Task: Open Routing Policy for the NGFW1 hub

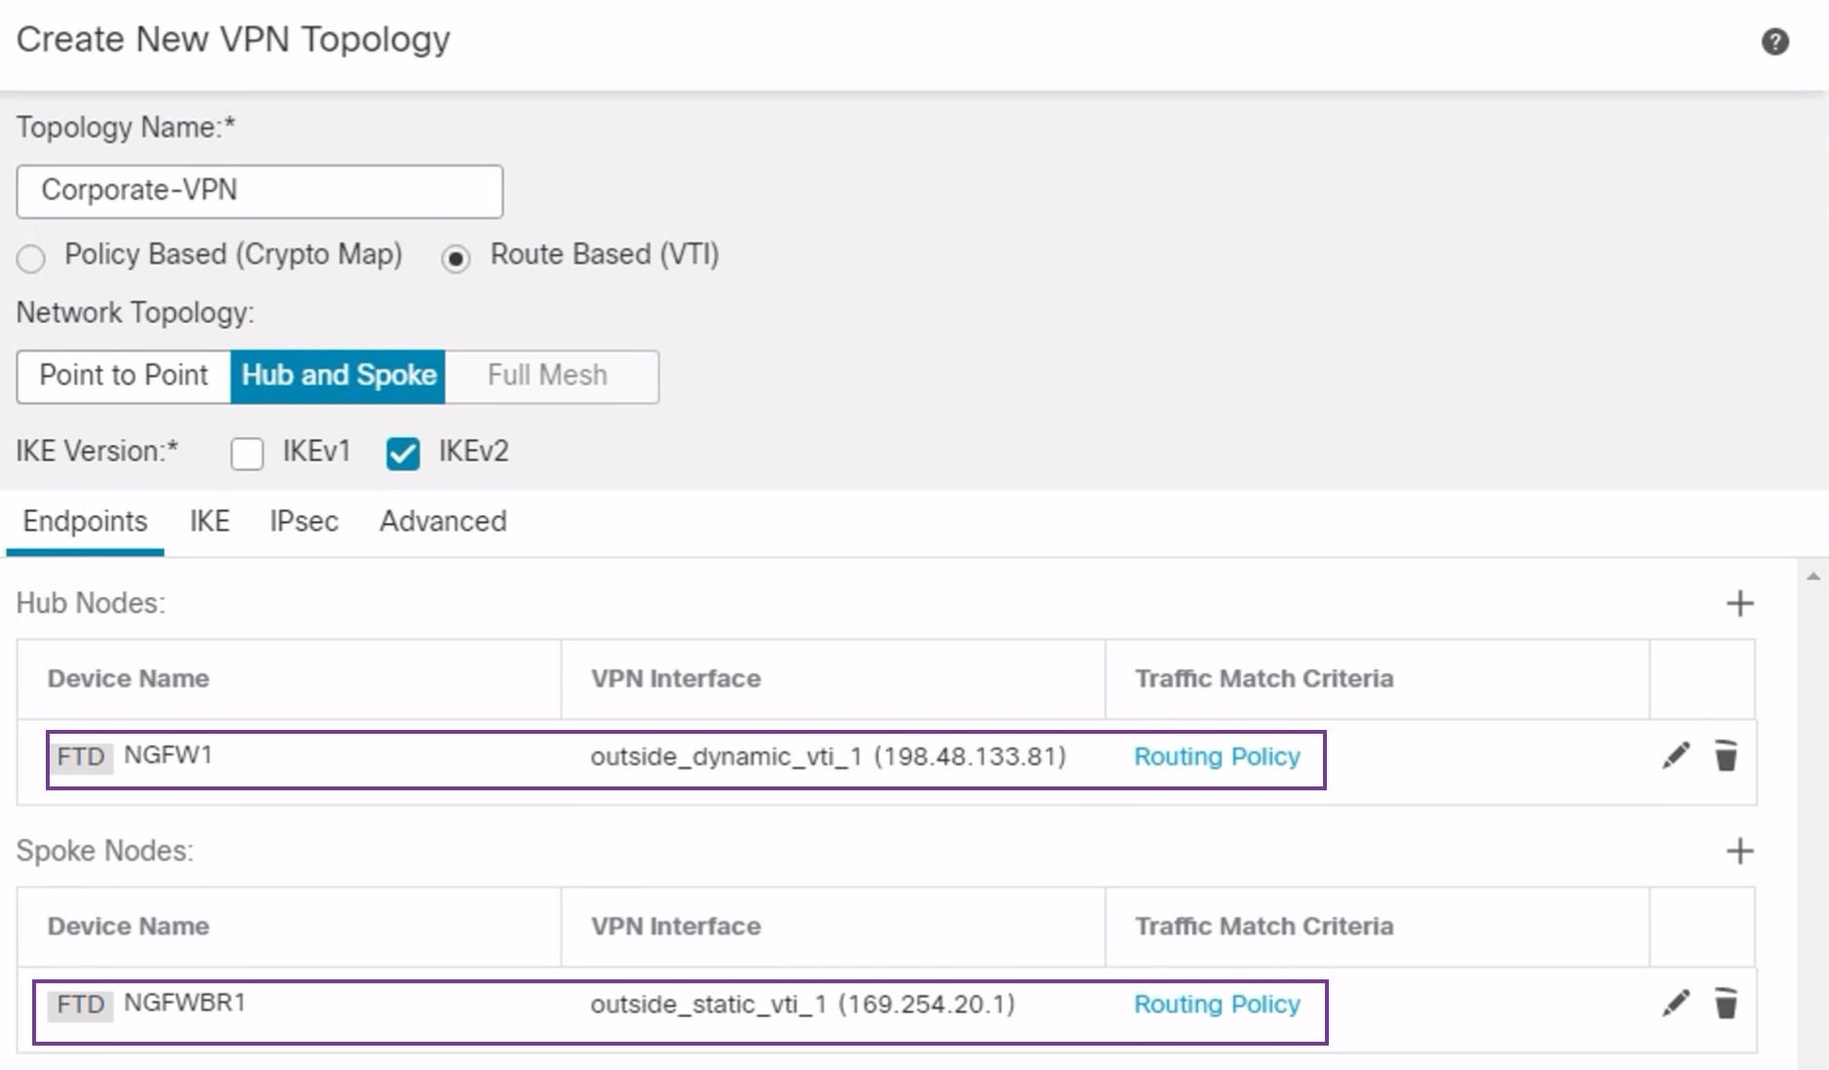Action: click(x=1215, y=756)
